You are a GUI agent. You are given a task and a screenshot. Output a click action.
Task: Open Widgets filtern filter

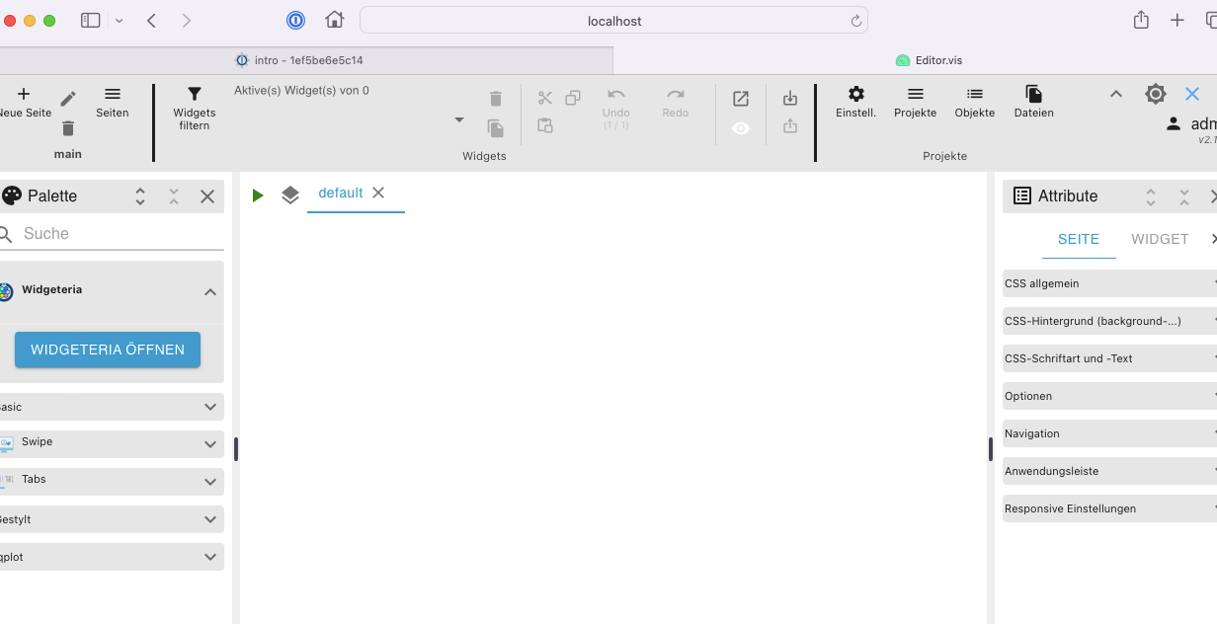coord(195,108)
